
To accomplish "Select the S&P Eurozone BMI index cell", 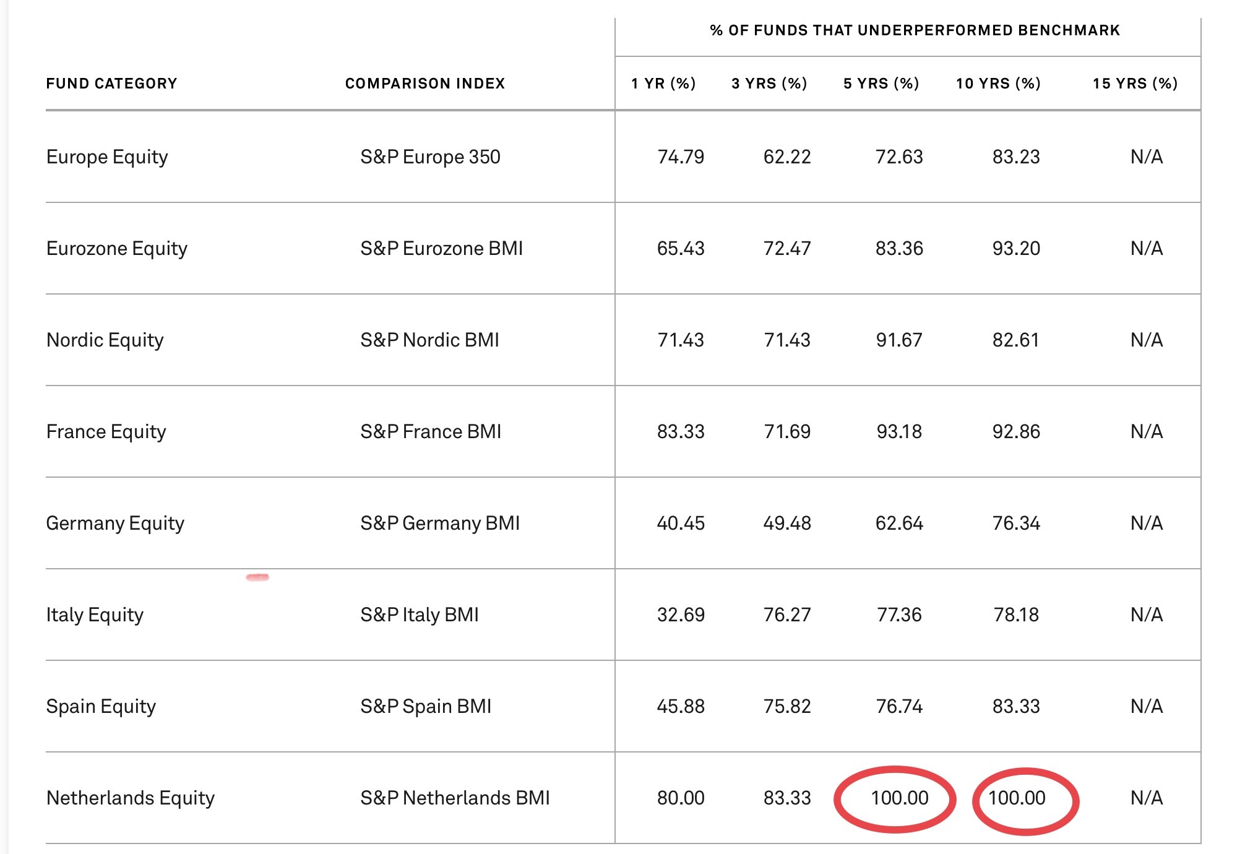I will [x=441, y=249].
